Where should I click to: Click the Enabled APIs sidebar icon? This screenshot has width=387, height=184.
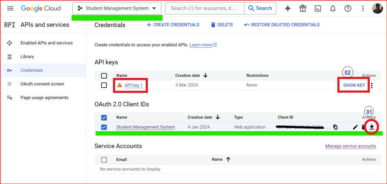coord(10,43)
